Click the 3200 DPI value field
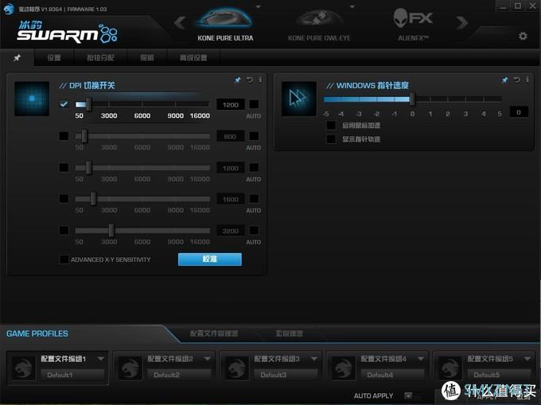The image size is (541, 405). coord(231,231)
